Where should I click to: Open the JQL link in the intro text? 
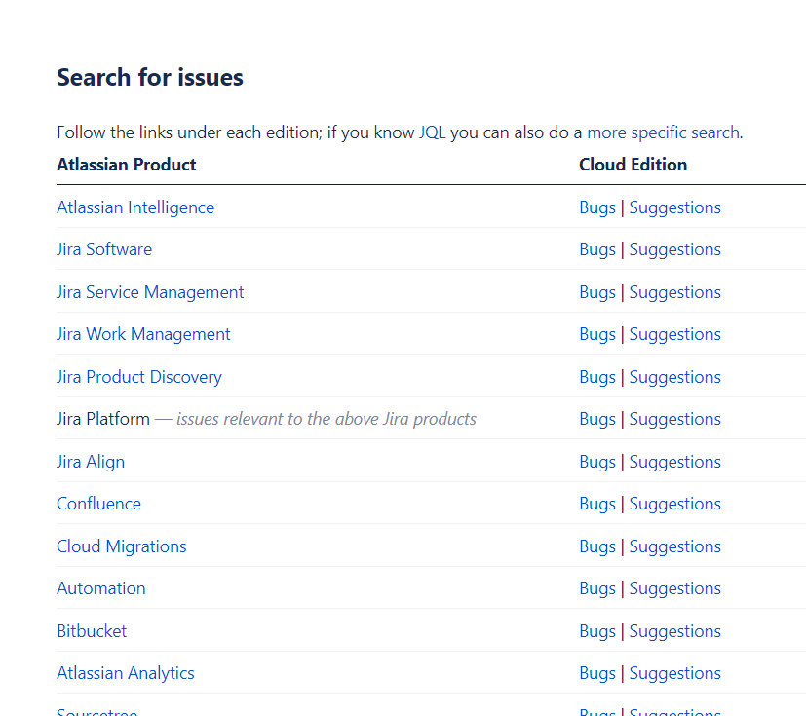tap(432, 132)
